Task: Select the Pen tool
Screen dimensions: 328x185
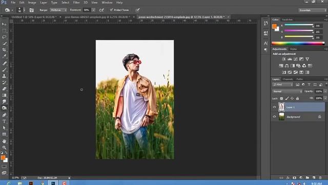Action: pos(4,115)
